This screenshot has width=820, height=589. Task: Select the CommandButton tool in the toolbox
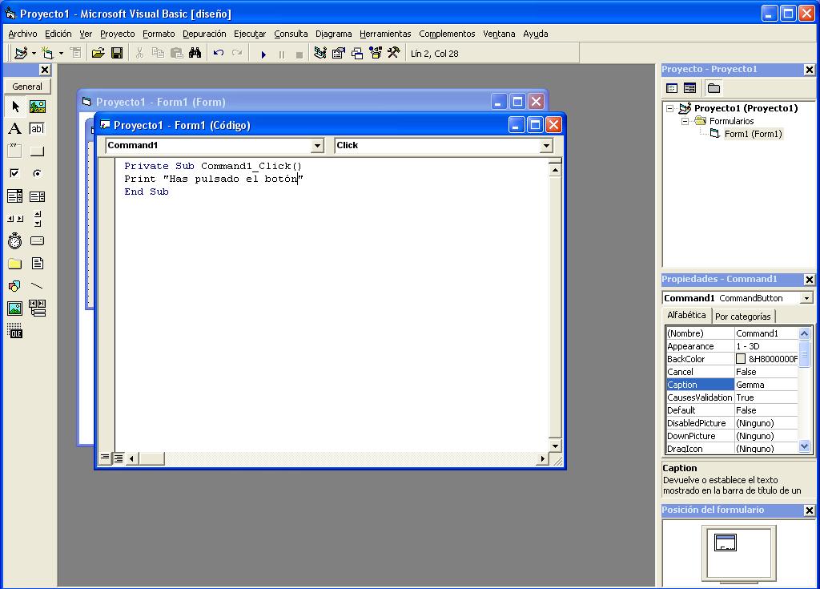coord(37,151)
